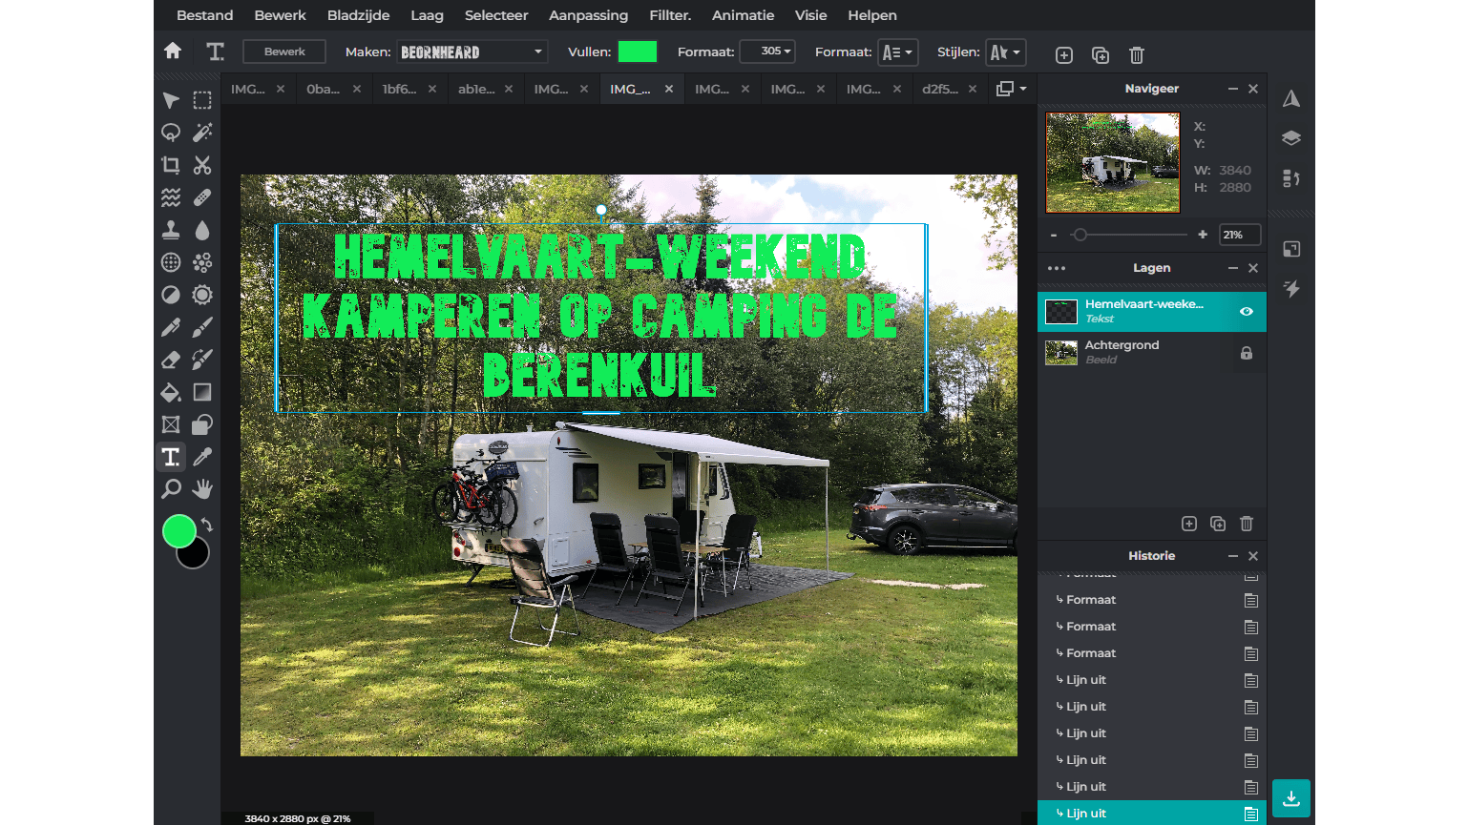Screen dimensions: 1468x825
Task: Select the Magic Wand tool
Action: tap(202, 133)
